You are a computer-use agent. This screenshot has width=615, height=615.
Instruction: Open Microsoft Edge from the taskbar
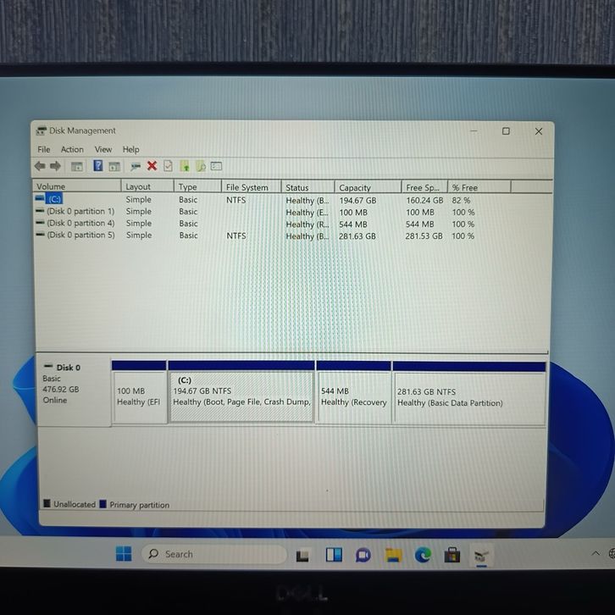423,555
